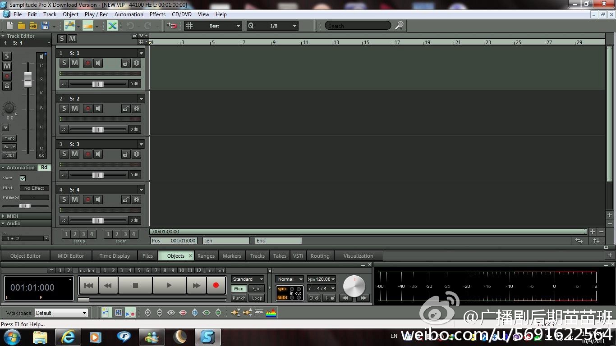Open the Play / Rec menu
This screenshot has height=346, width=616.
96,14
